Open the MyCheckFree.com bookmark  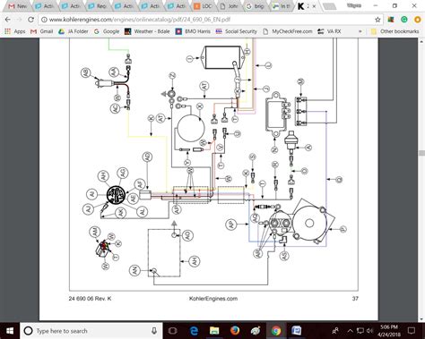pos(288,31)
